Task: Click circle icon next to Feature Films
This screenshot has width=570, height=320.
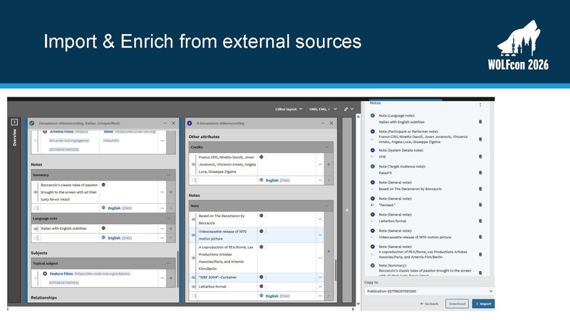Action: pyautogui.click(x=45, y=274)
